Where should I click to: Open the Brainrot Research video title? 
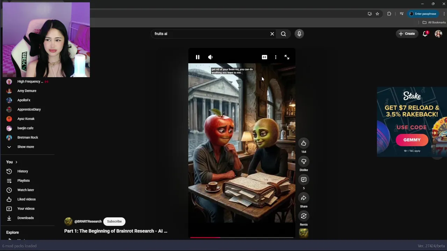point(116,231)
